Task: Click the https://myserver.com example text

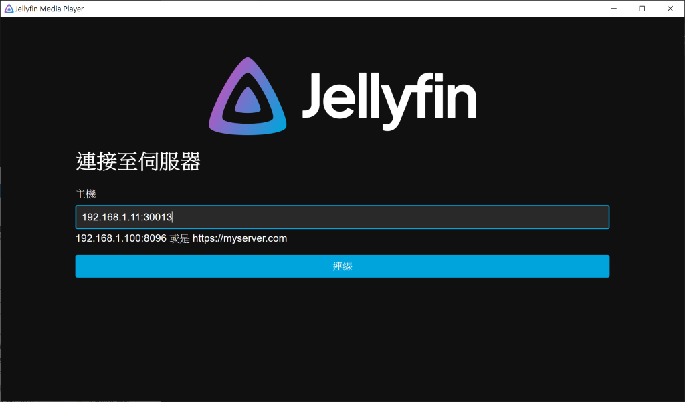Action: point(240,238)
